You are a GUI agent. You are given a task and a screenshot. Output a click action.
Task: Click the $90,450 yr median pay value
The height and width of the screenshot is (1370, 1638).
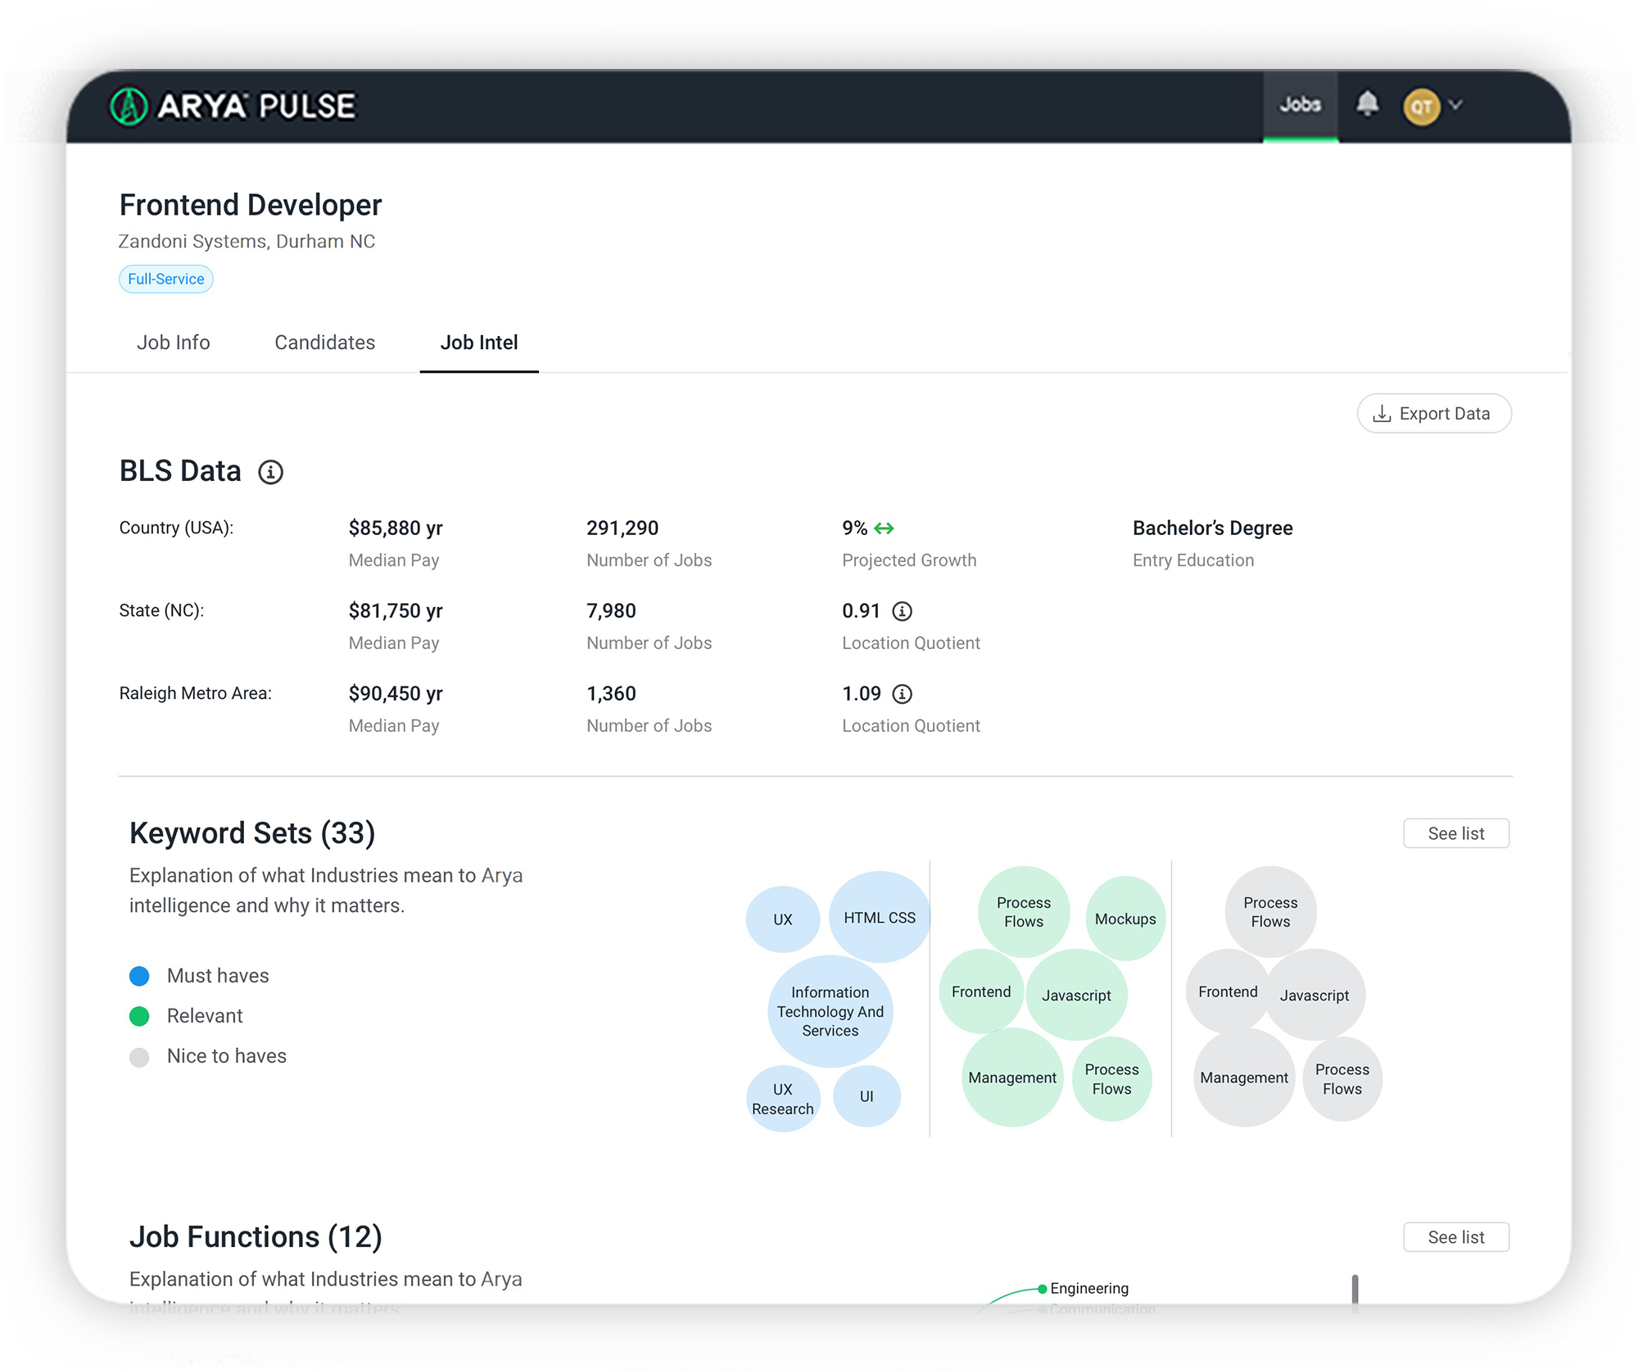click(x=396, y=694)
